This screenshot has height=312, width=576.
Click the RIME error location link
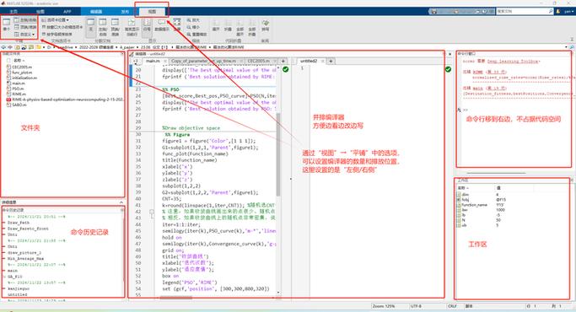[x=489, y=72]
